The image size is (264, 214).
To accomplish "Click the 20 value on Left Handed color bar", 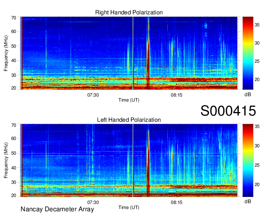I will [x=257, y=185].
